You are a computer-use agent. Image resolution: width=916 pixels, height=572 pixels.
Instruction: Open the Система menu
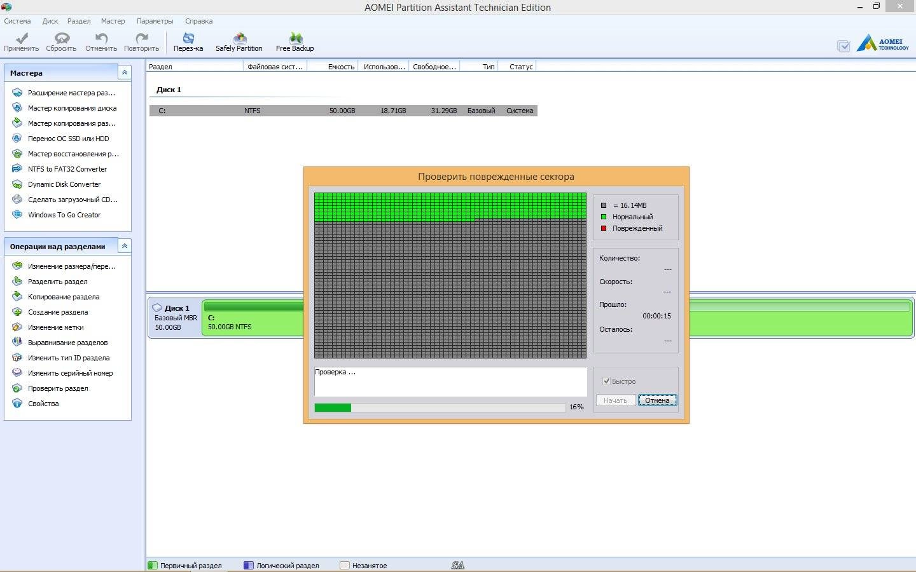[x=17, y=21]
